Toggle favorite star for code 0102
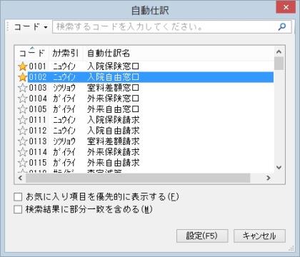This screenshot has width=300, height=257. [23, 77]
